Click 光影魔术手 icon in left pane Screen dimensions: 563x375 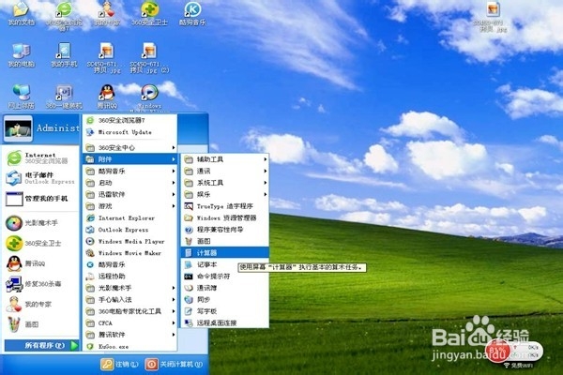pyautogui.click(x=14, y=223)
